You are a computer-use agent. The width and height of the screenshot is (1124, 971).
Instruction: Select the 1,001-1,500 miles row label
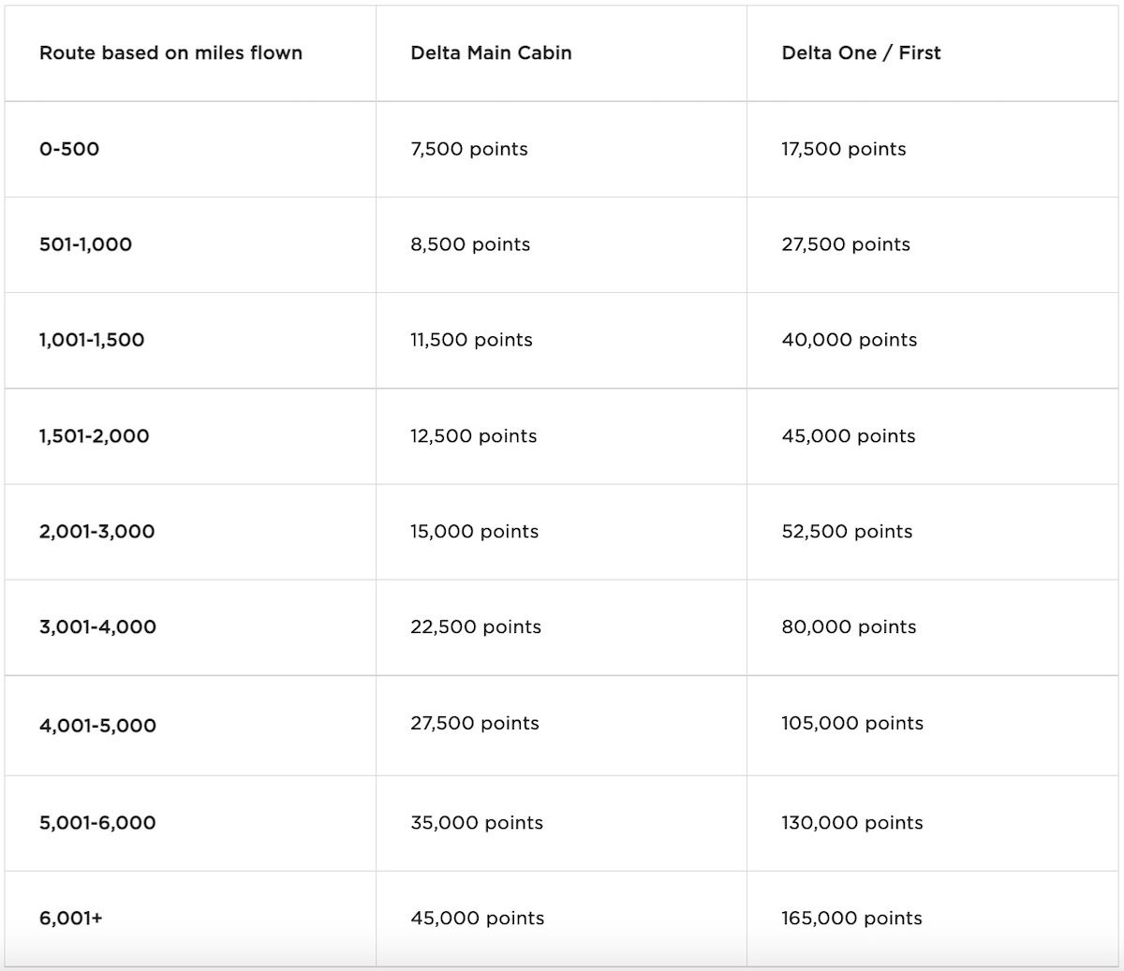point(92,340)
